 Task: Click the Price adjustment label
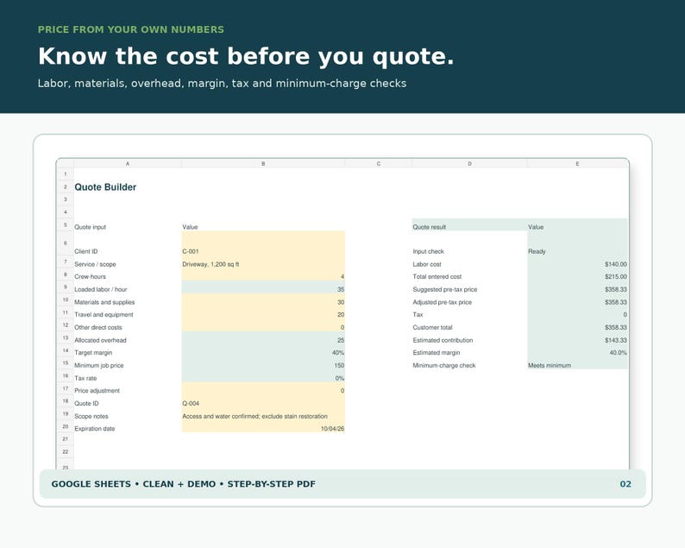click(x=97, y=391)
